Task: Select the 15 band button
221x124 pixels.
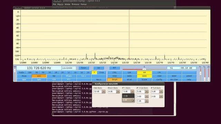Action: (x=75, y=73)
